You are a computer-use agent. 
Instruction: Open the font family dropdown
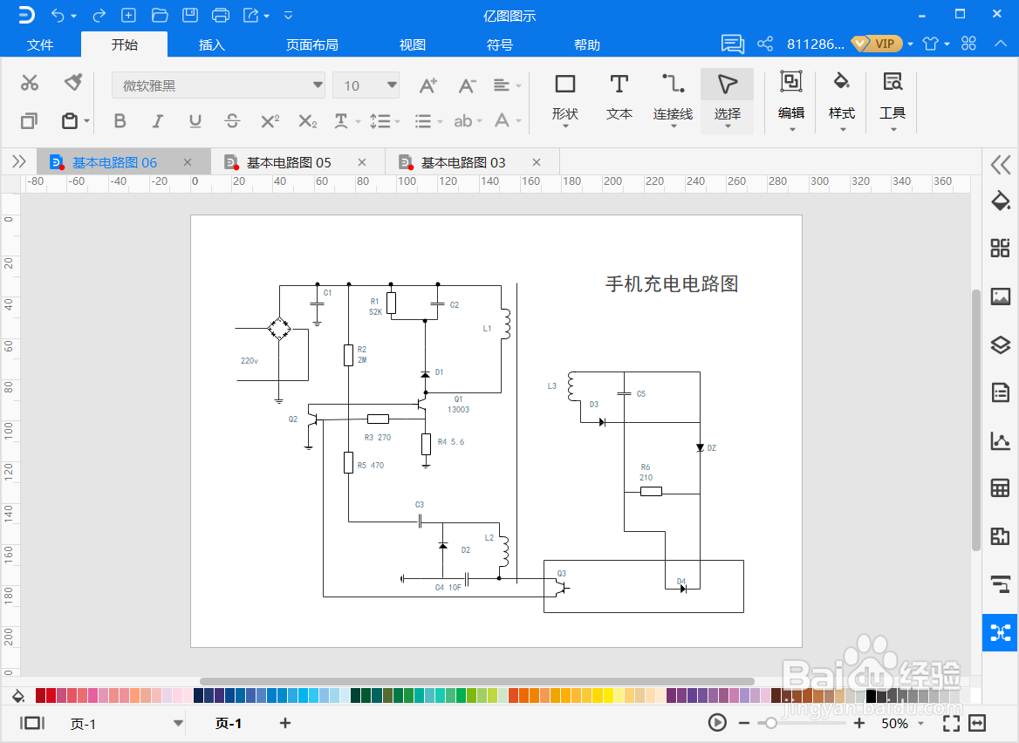[317, 85]
